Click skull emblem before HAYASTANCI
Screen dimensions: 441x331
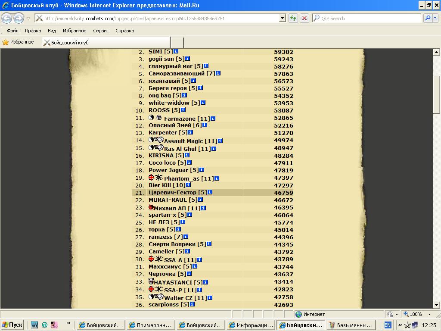pos(151,281)
